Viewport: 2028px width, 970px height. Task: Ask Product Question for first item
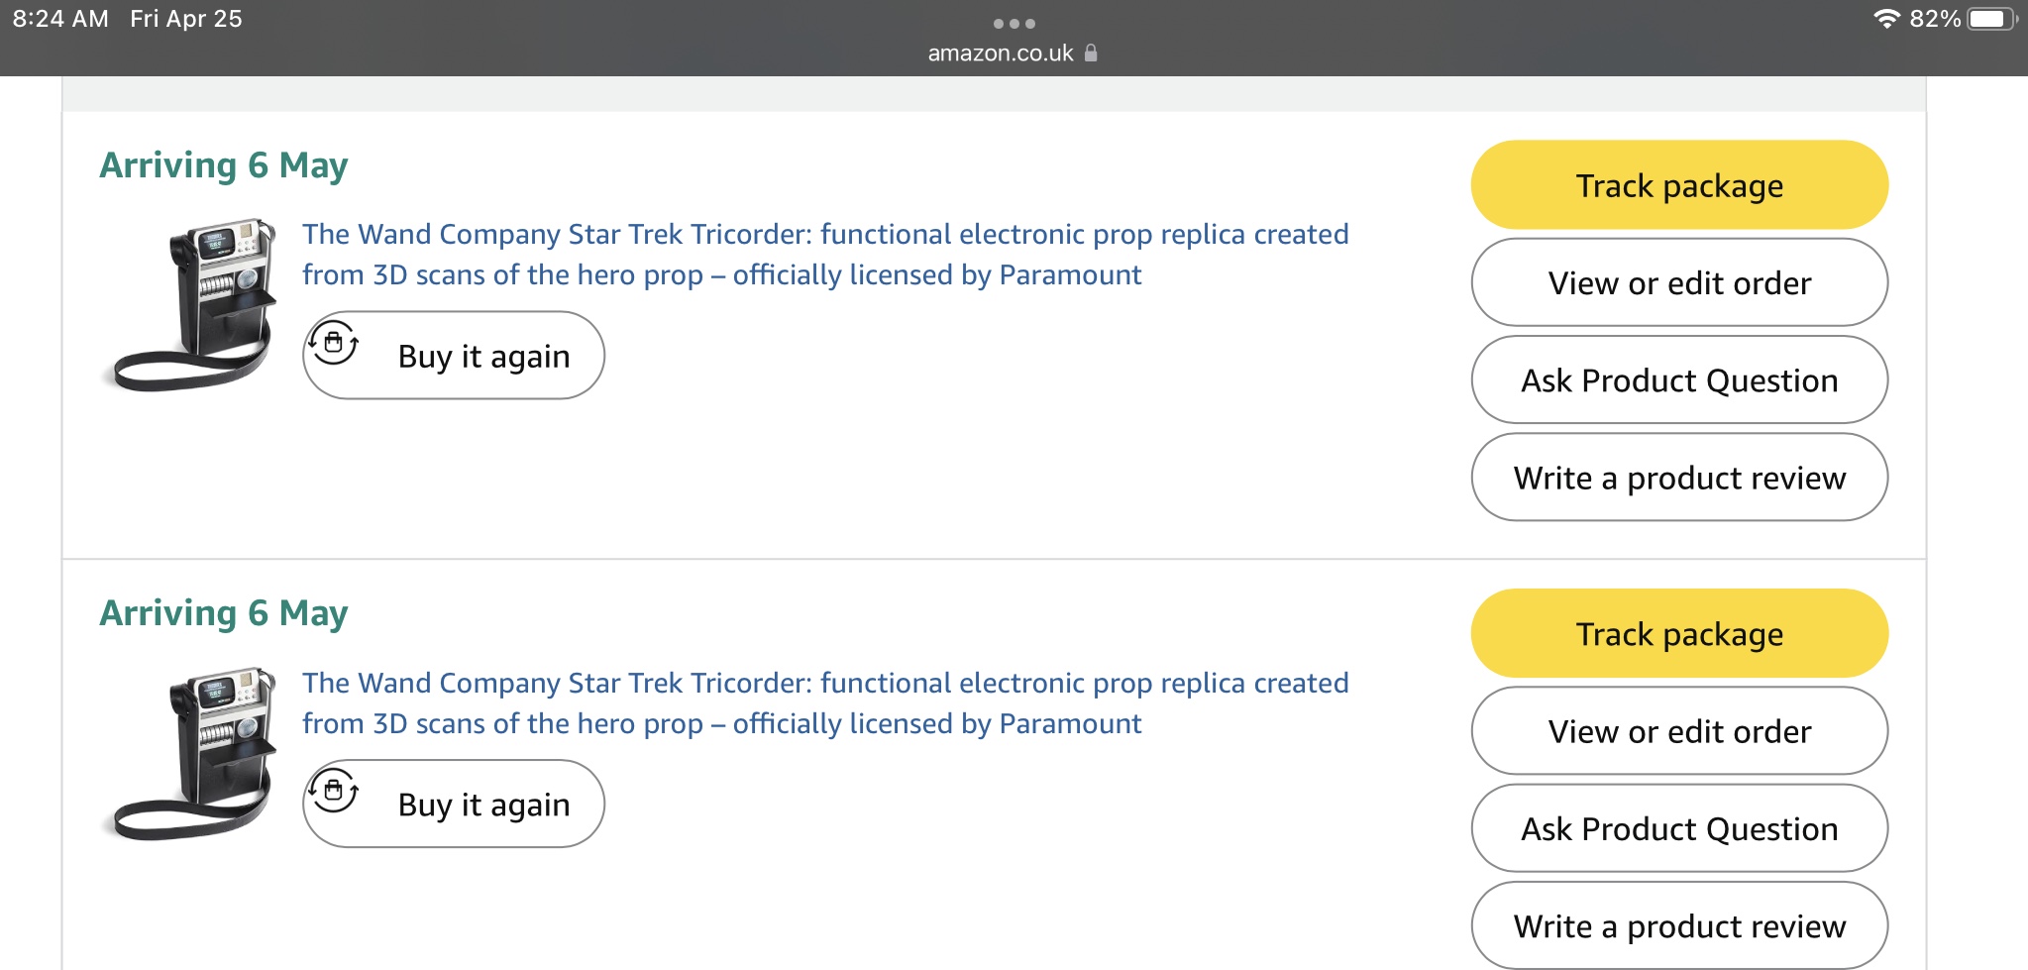(x=1679, y=379)
